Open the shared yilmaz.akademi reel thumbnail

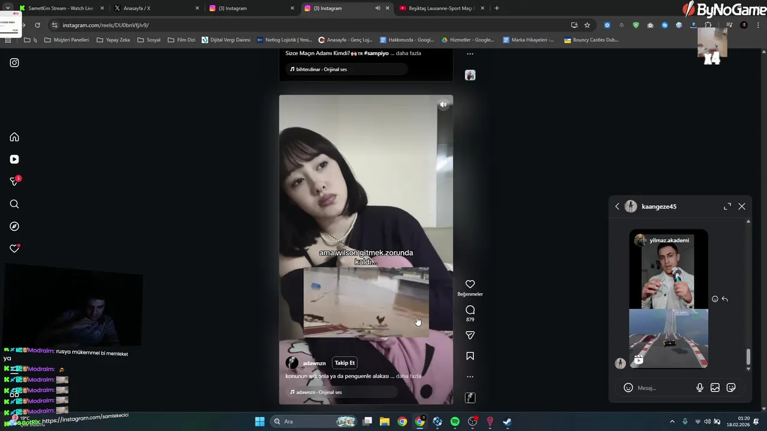click(669, 299)
